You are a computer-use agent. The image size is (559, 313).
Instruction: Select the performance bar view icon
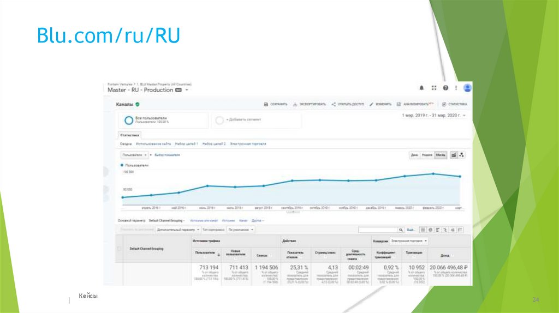[438, 230]
